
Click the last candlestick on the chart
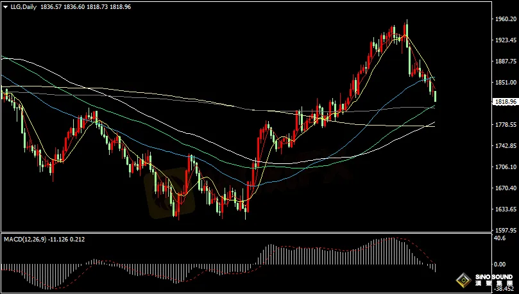(436, 96)
